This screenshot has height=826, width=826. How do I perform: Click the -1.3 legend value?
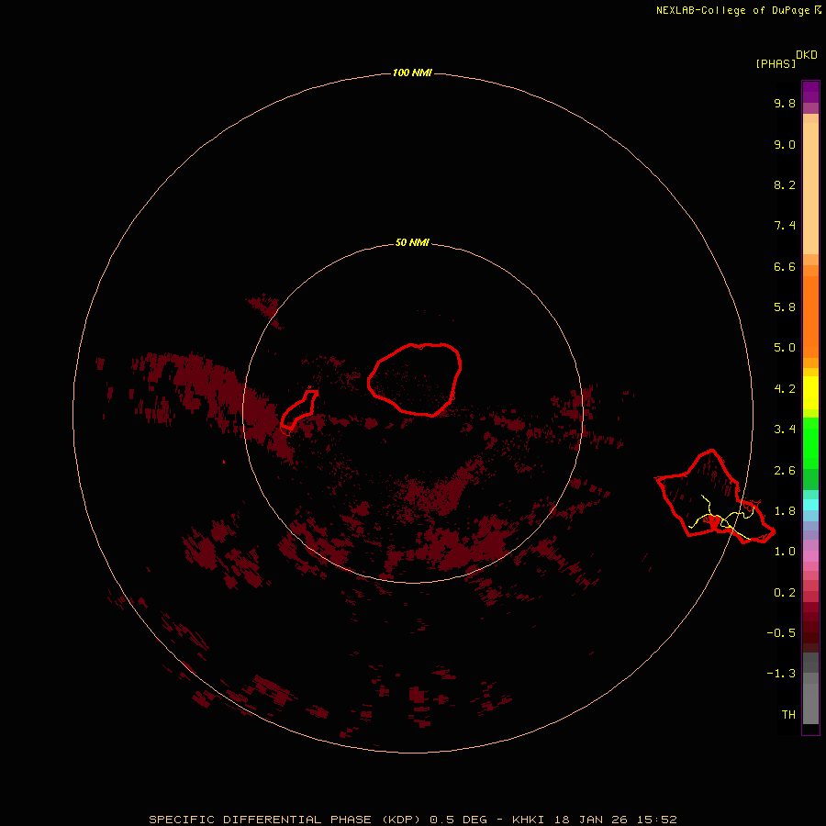pos(781,674)
